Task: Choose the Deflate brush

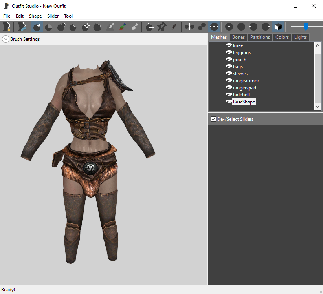Action: click(73, 27)
